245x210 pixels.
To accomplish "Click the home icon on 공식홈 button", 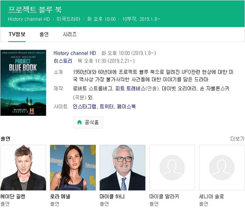I will pos(79,122).
